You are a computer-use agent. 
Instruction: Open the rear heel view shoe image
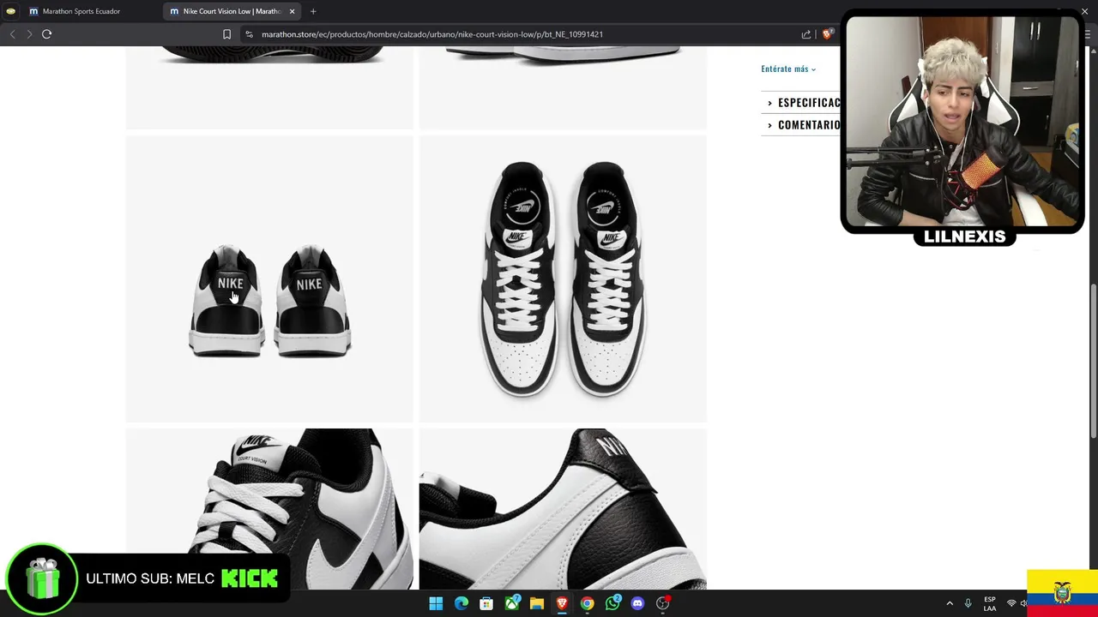(x=269, y=279)
